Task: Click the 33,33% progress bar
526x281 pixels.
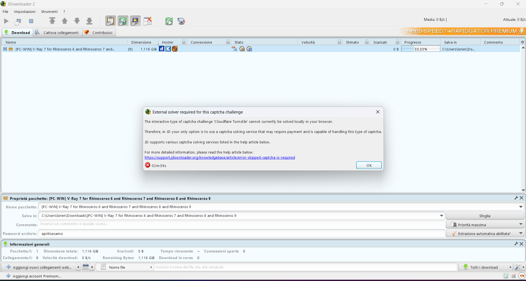Action: pyautogui.click(x=420, y=49)
